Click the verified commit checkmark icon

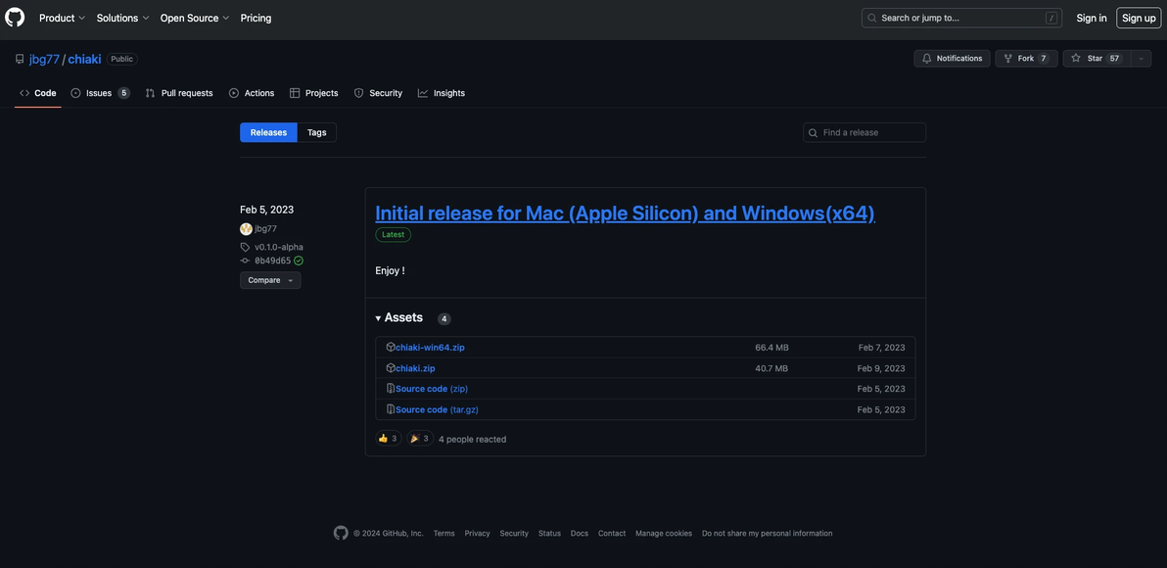click(299, 260)
